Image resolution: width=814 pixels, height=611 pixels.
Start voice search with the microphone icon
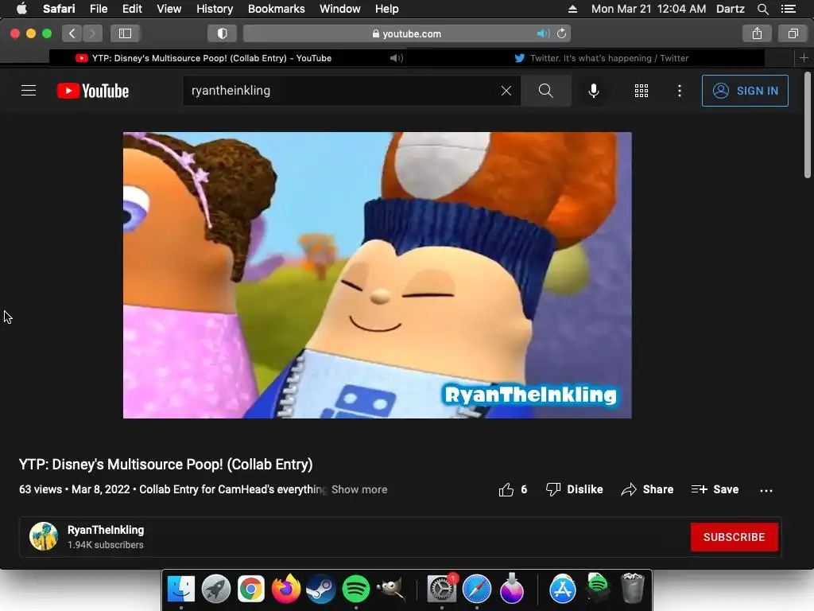coord(593,91)
